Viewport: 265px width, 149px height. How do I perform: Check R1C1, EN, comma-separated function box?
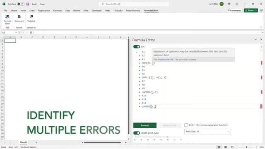(x=186, y=125)
